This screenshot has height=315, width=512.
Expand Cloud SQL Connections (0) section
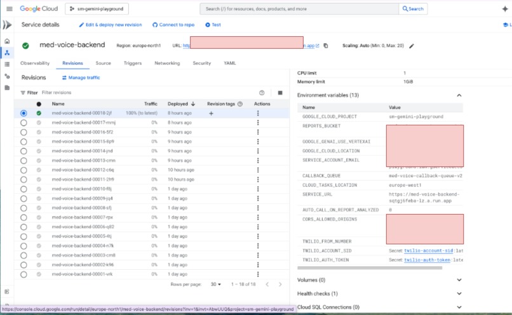pyautogui.click(x=459, y=307)
